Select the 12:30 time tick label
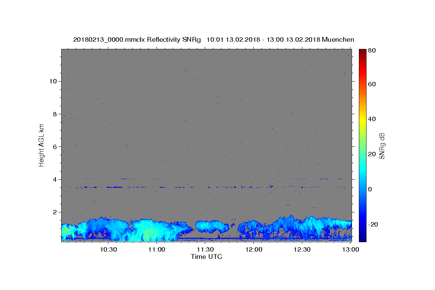 [302, 250]
